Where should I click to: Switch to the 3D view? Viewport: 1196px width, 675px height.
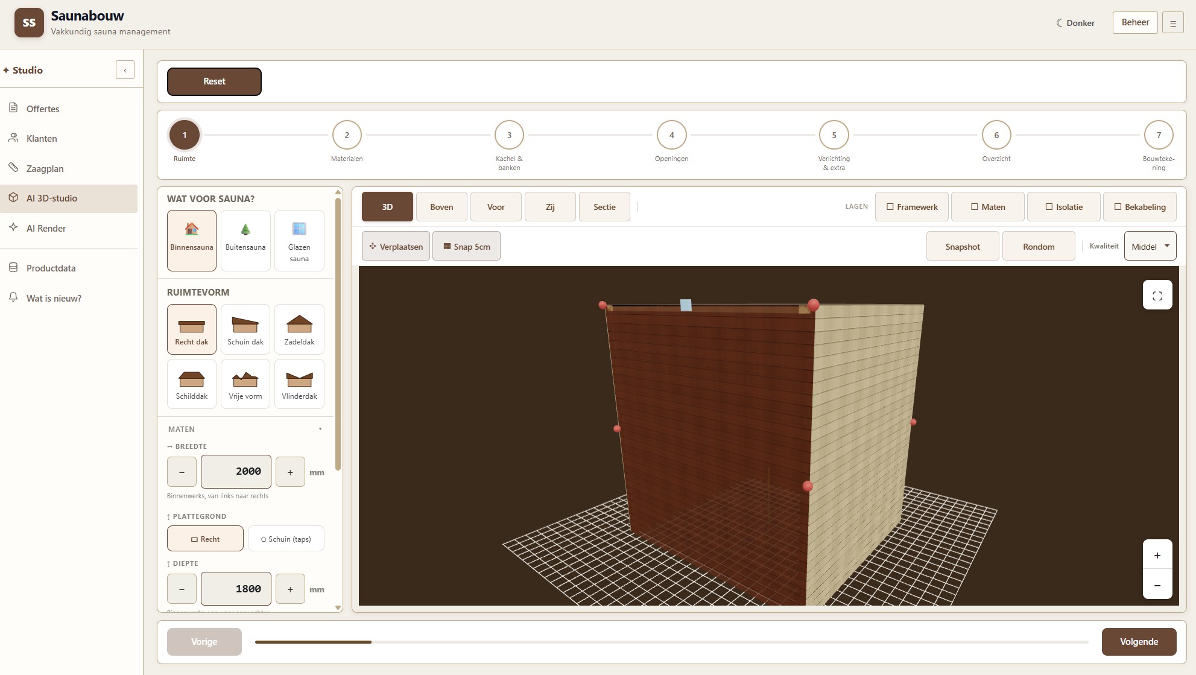tap(387, 207)
